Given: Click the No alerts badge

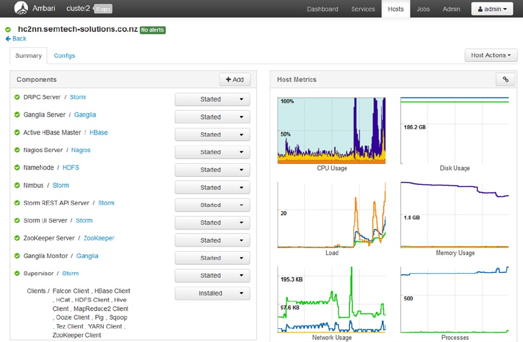Looking at the screenshot, I should [153, 30].
